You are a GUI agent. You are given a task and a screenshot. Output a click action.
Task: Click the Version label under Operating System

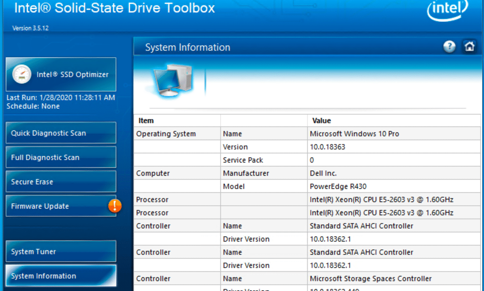coord(235,147)
